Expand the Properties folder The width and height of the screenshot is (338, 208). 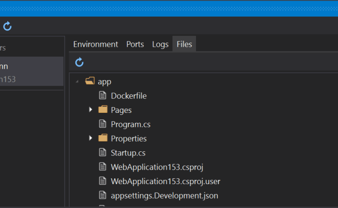[x=90, y=138]
